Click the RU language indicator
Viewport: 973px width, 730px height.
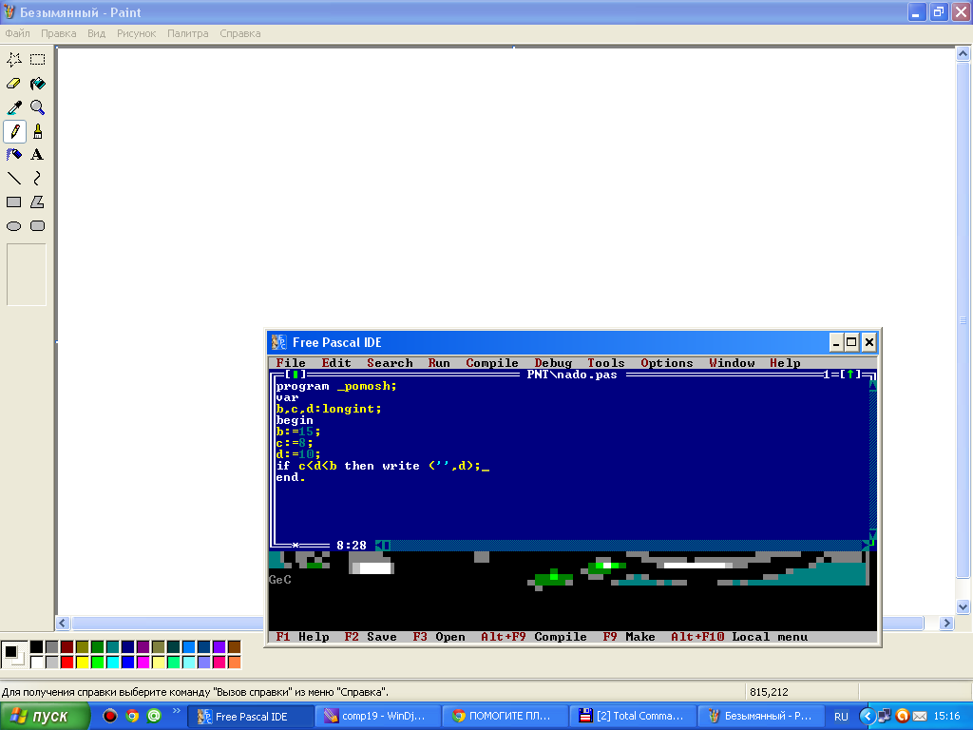[x=841, y=717]
